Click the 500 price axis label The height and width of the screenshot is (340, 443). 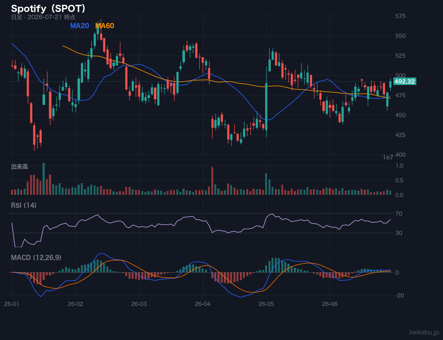[x=401, y=76]
